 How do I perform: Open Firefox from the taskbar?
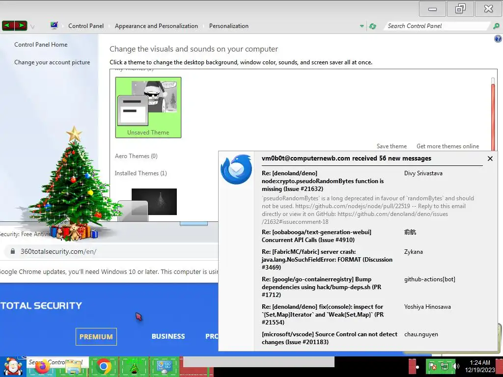(42, 367)
